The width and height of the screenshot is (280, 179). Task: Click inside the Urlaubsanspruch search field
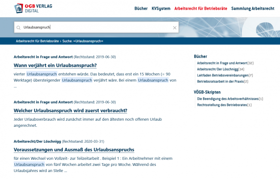coord(97,28)
